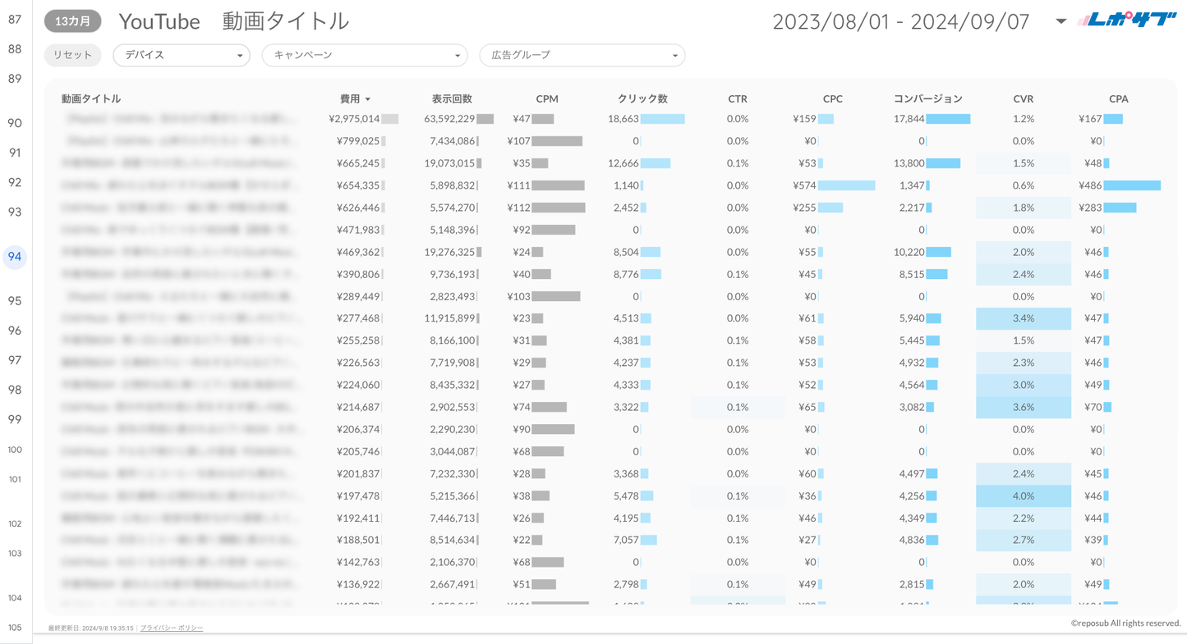The width and height of the screenshot is (1187, 644).
Task: Select the 4.0% CVR heatmap cell
Action: click(1023, 496)
